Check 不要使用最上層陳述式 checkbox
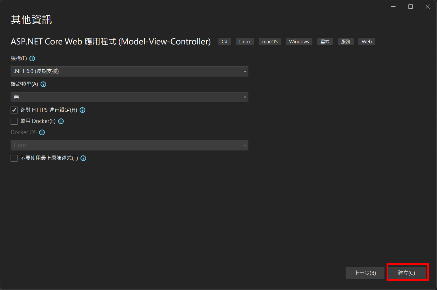Viewport: 437px width, 290px height. coord(14,158)
